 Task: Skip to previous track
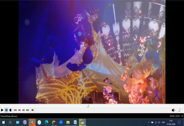15,110
